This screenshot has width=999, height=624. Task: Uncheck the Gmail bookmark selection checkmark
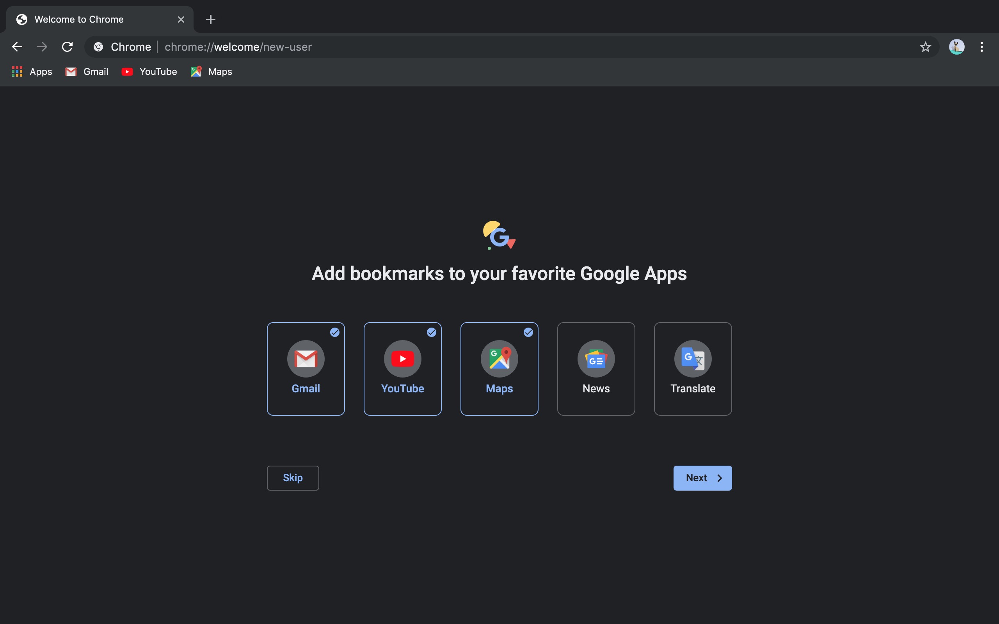point(335,332)
